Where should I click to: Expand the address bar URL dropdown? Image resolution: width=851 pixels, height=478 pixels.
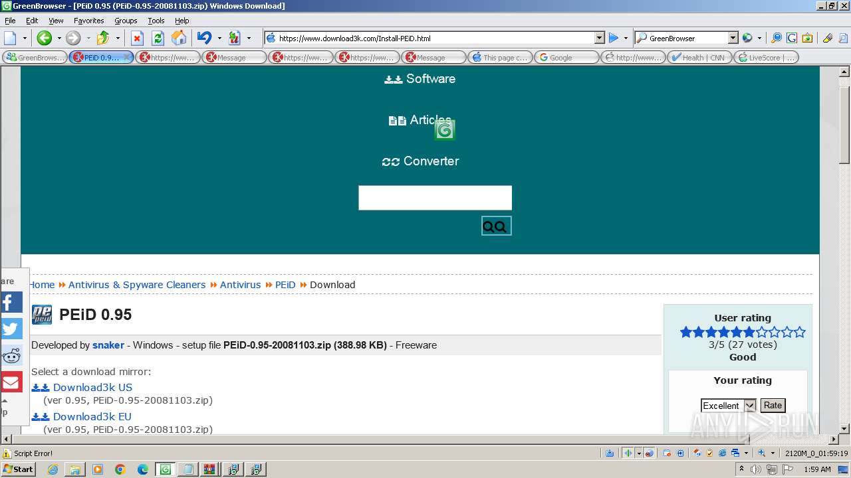[599, 38]
